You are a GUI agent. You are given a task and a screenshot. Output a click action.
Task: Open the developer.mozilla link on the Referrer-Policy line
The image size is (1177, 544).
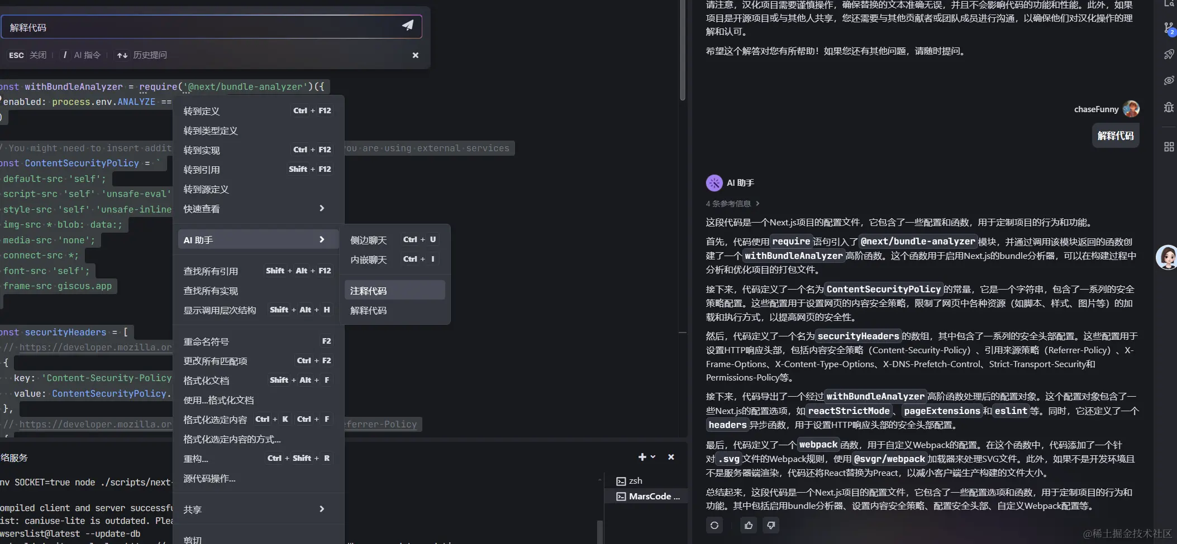[x=96, y=424]
